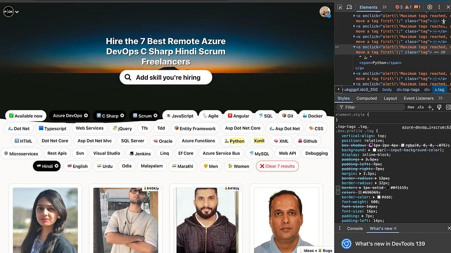Activate the DevTools element picker icon
This screenshot has width=451, height=253.
pyautogui.click(x=340, y=7)
